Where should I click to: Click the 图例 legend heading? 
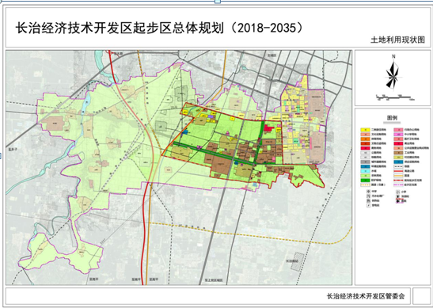pyautogui.click(x=392, y=118)
